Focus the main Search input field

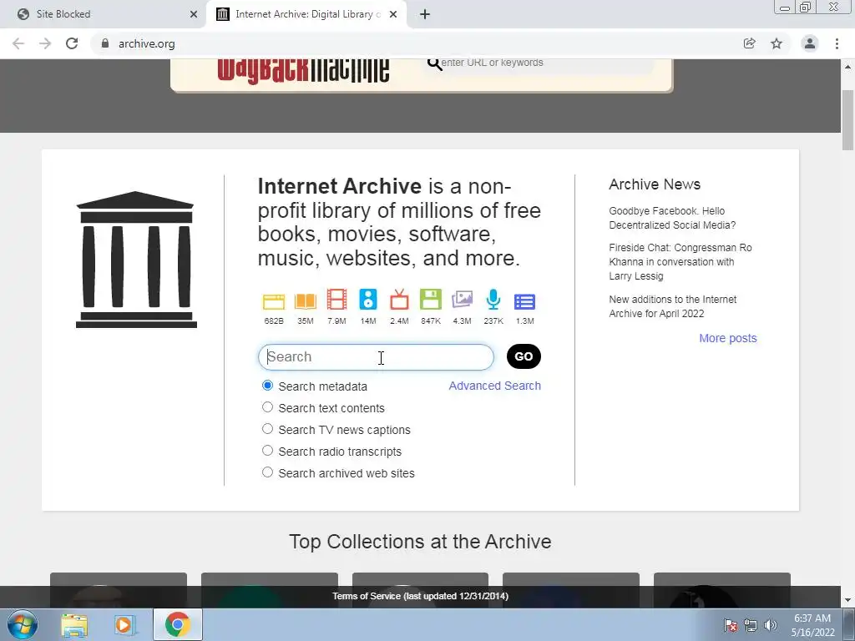[376, 357]
